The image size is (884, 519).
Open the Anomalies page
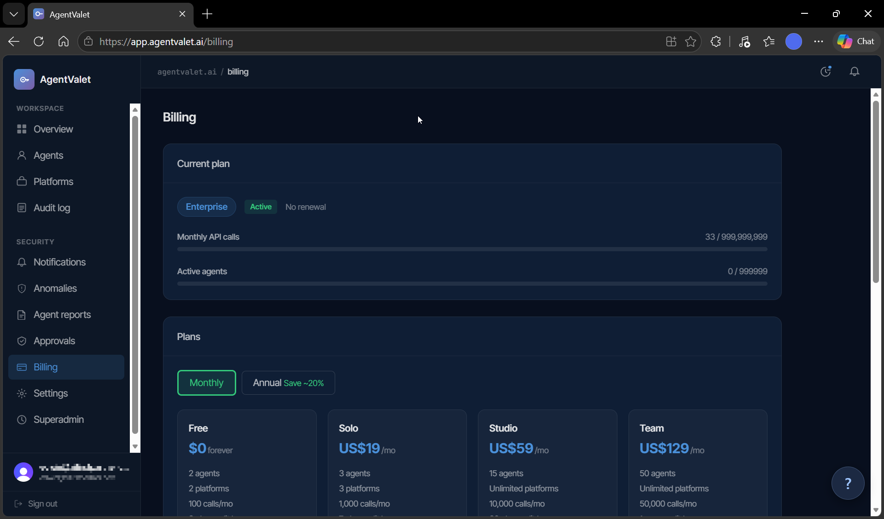[x=66, y=288]
